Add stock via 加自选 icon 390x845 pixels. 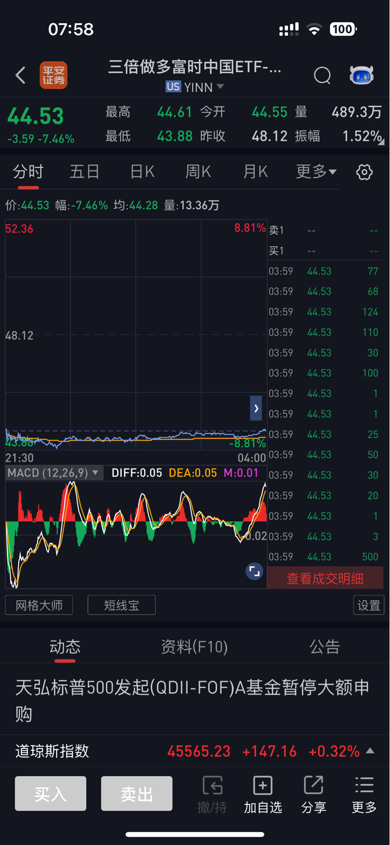[x=263, y=794]
